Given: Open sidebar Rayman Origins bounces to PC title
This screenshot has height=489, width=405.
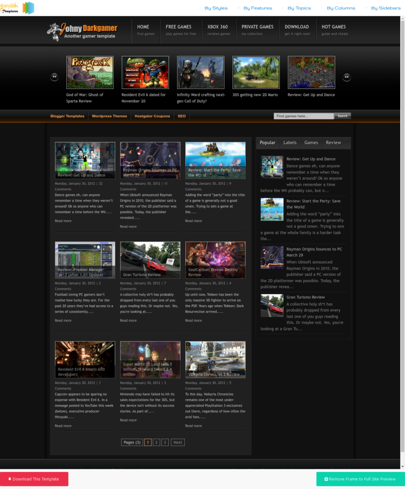Looking at the screenshot, I should pos(314,252).
